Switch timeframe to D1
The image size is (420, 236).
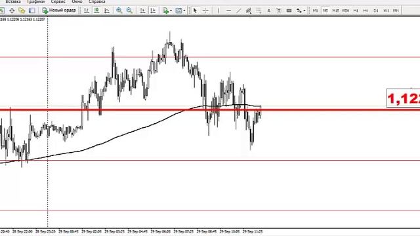click(376, 10)
